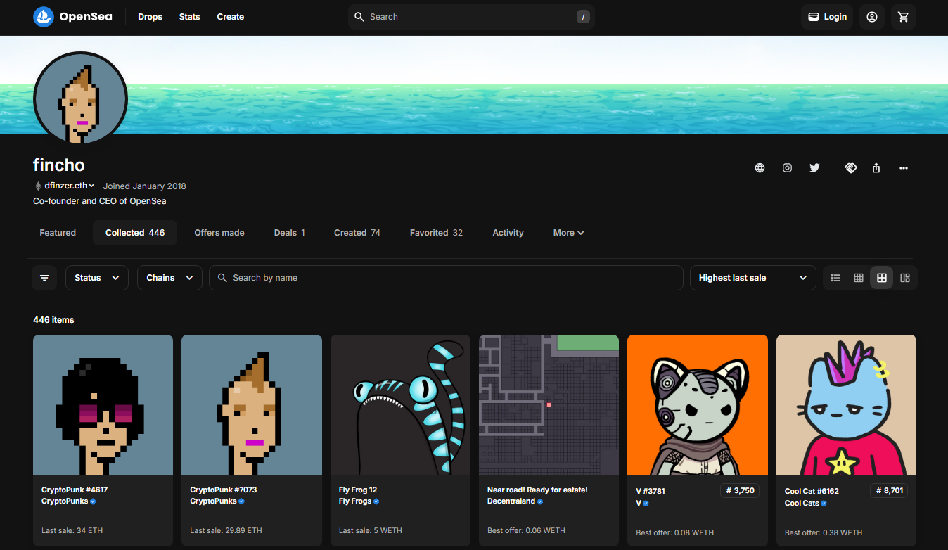Open CryptoPunk #7073 thumbnail
The image size is (948, 550).
252,404
